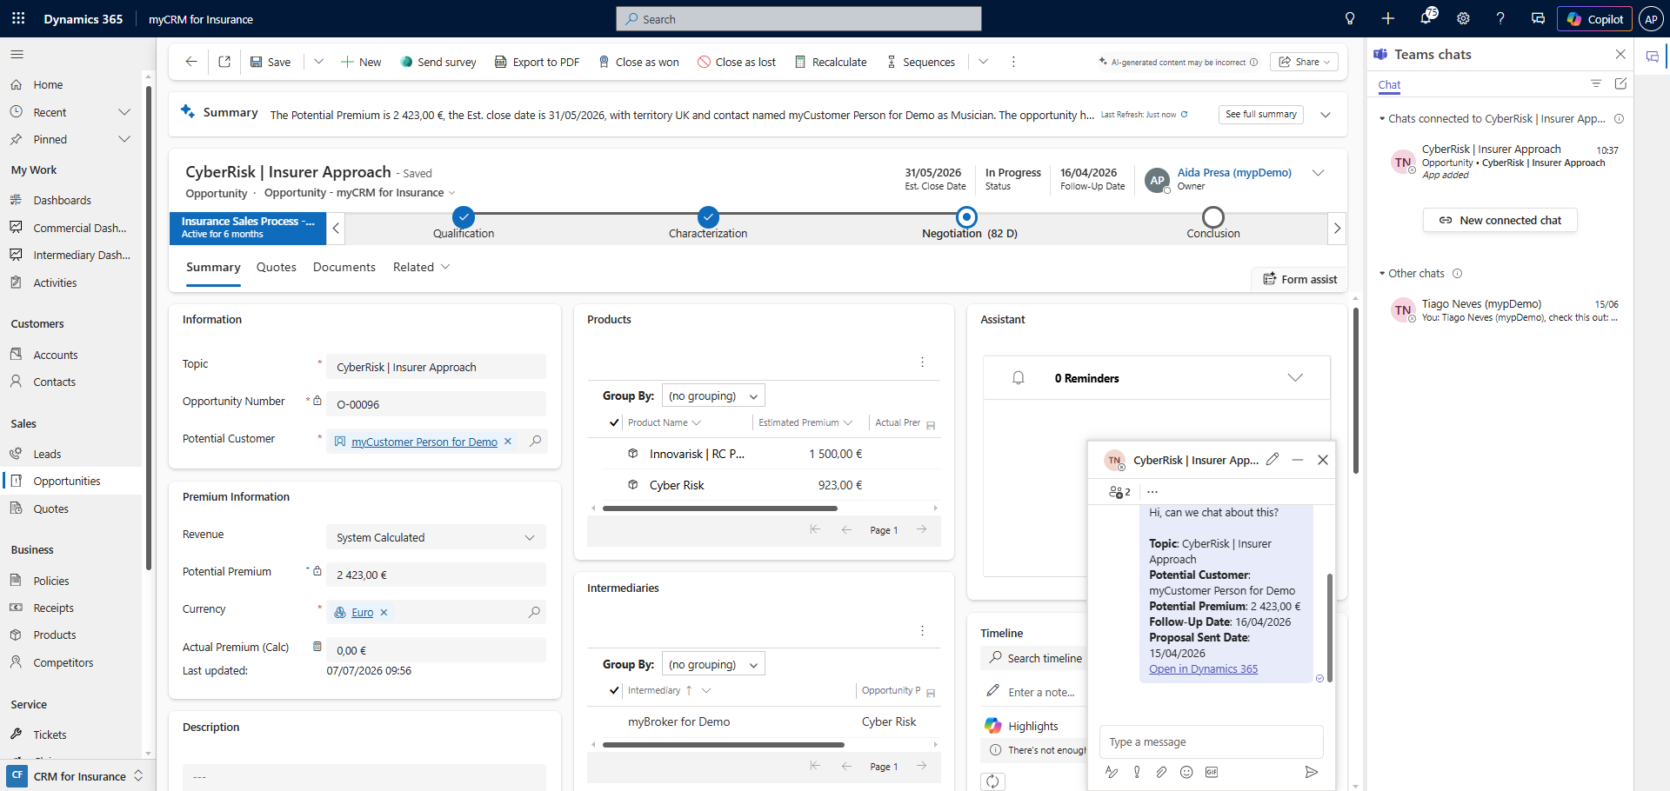Open notifications bell in top bar

click(1426, 18)
